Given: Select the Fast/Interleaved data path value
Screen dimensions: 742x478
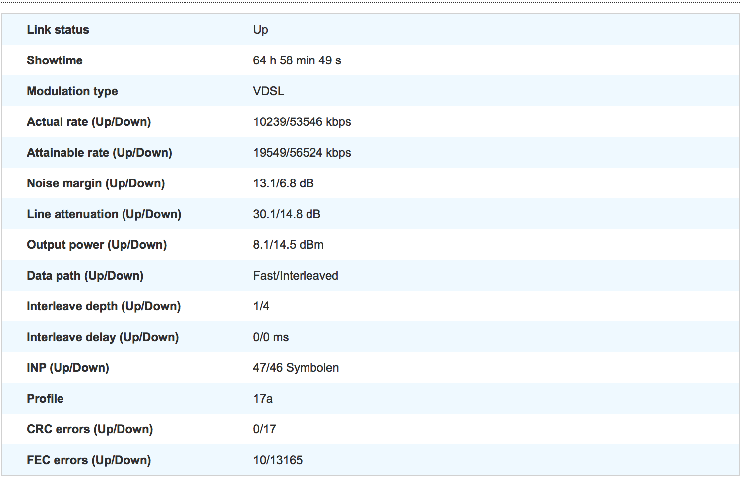Looking at the screenshot, I should tap(296, 276).
